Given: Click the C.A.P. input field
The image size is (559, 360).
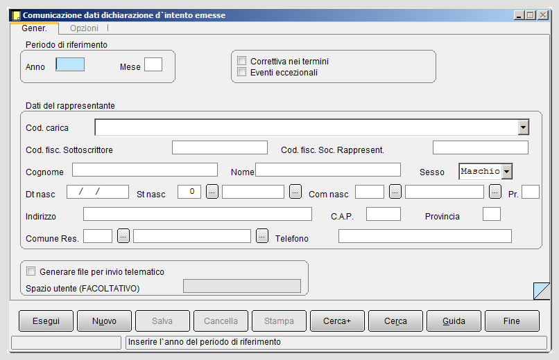Looking at the screenshot, I should click(384, 214).
